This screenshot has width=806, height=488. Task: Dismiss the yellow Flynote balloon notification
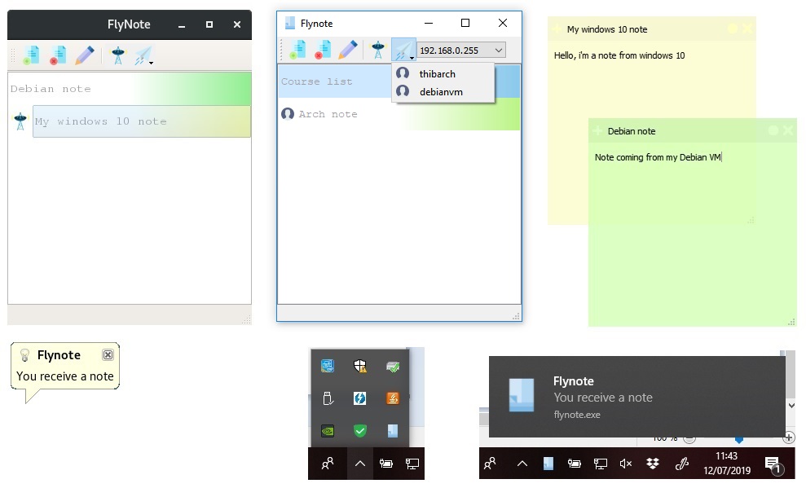click(108, 354)
